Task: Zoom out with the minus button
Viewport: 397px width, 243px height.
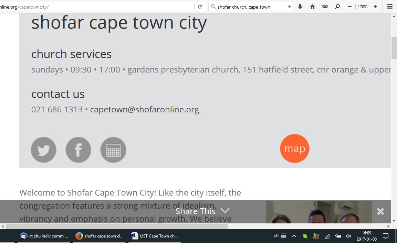Action: coord(349,7)
